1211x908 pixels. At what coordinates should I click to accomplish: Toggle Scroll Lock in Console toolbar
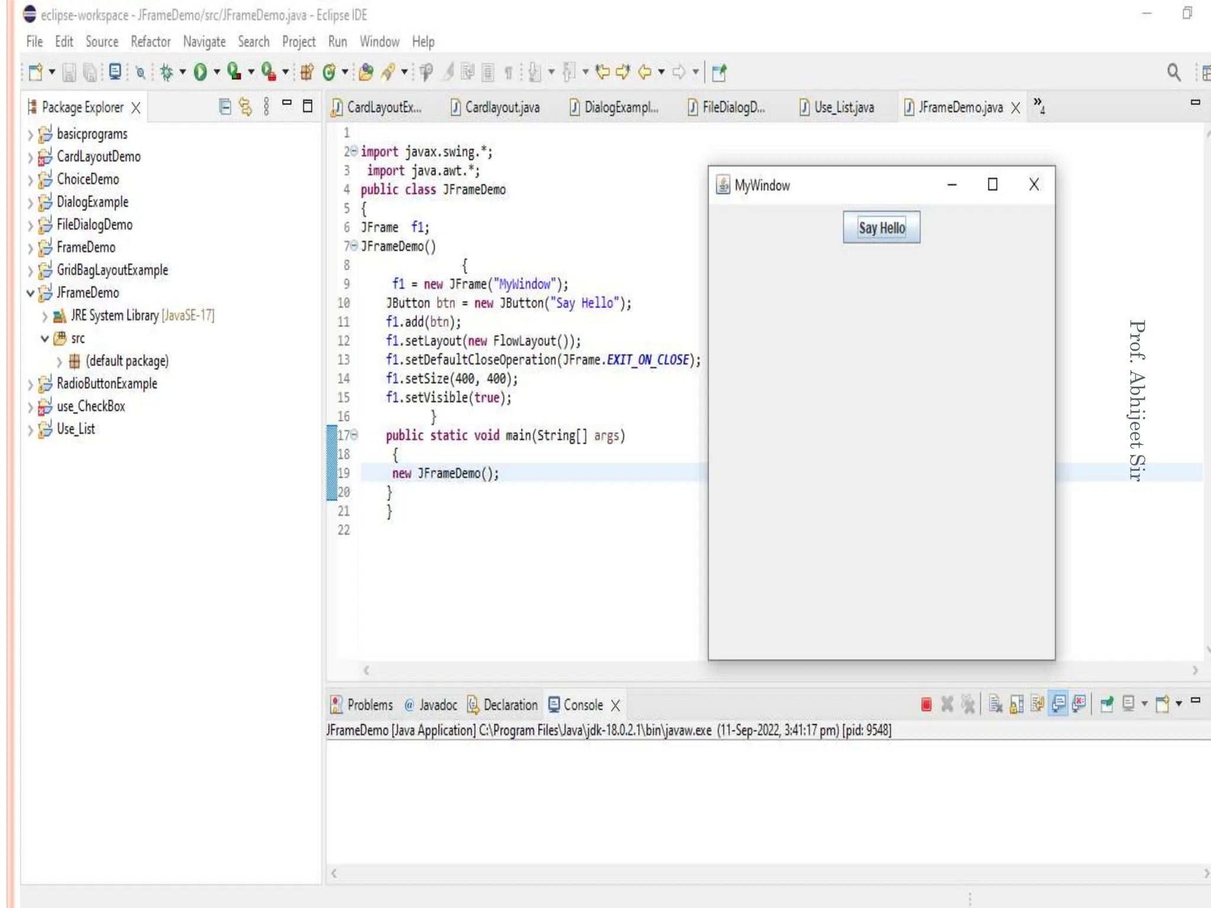pyautogui.click(x=1016, y=704)
